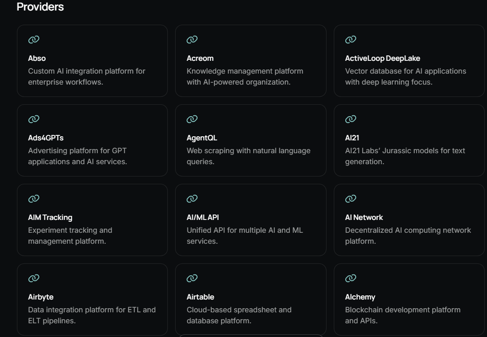Open the ActiveLoop DeepLake provider title
This screenshot has height=337, width=487.
pyautogui.click(x=383, y=59)
